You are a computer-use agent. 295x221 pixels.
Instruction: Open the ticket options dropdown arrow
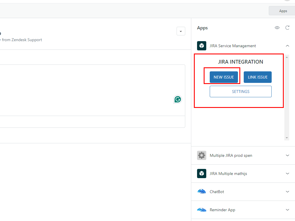click(x=181, y=31)
